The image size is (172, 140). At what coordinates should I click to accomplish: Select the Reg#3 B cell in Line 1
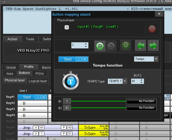(x=32, y=109)
